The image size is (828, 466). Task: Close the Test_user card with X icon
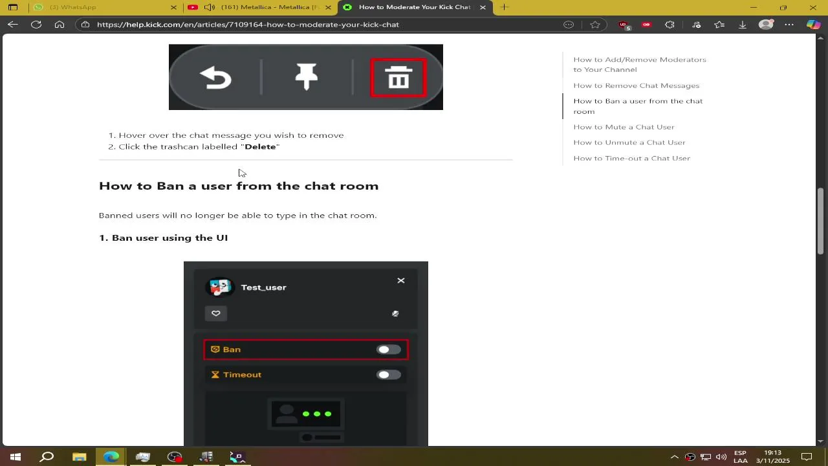401,280
